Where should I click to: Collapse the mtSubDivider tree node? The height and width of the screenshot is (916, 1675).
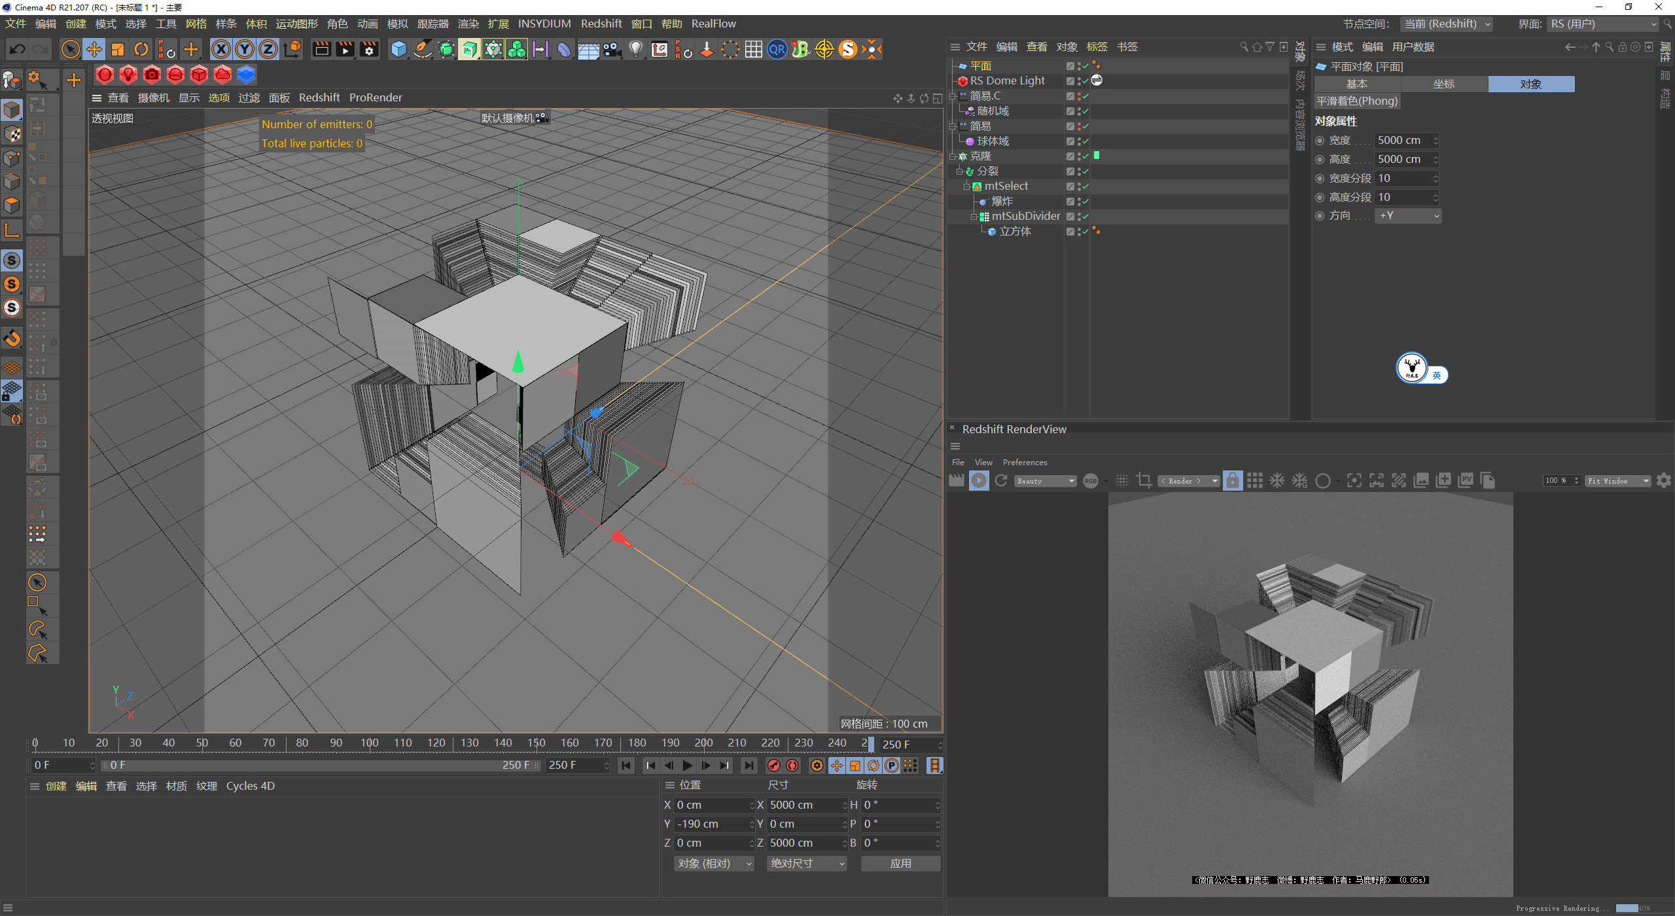(974, 217)
